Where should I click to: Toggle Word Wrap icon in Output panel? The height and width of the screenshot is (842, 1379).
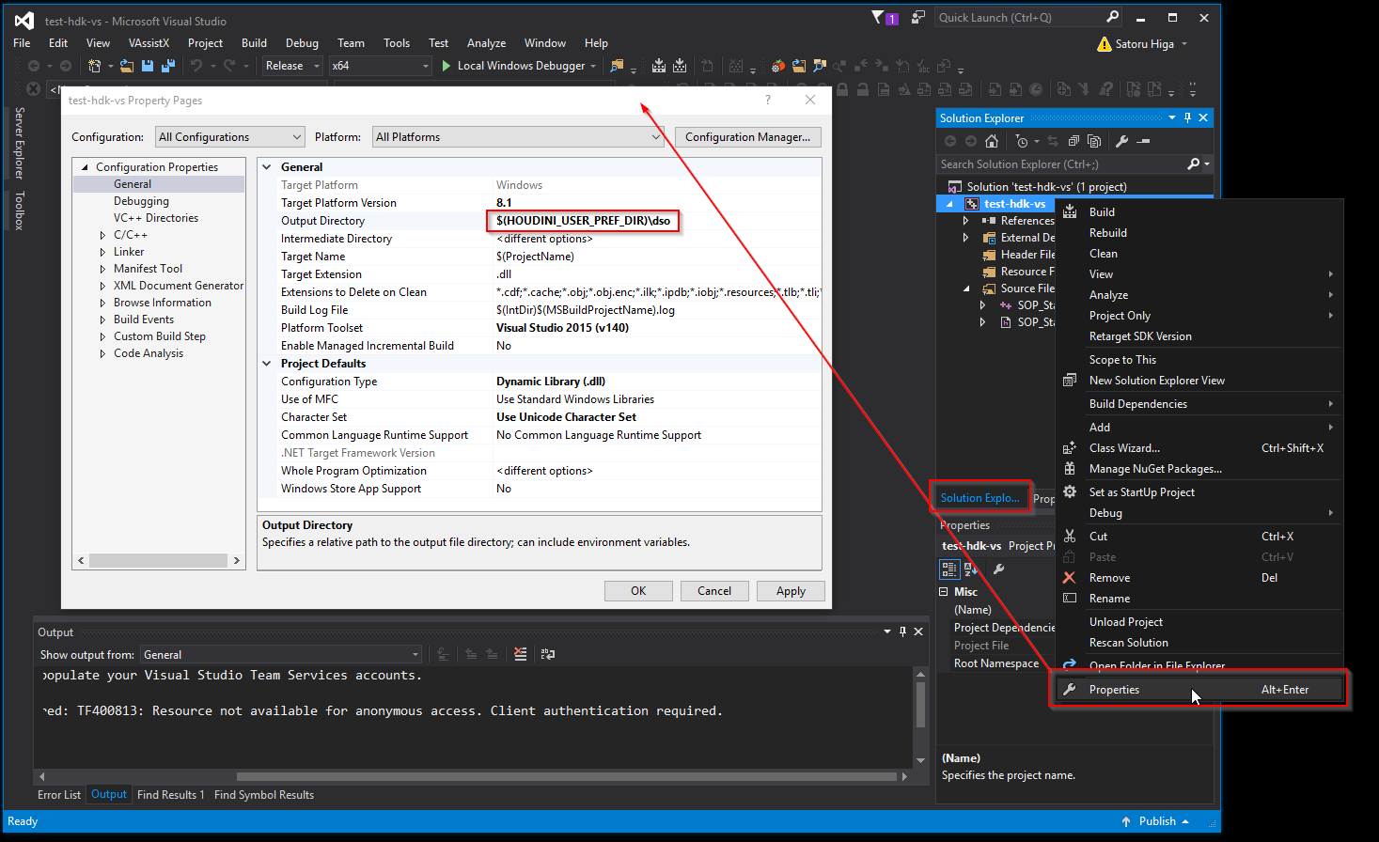tap(548, 654)
